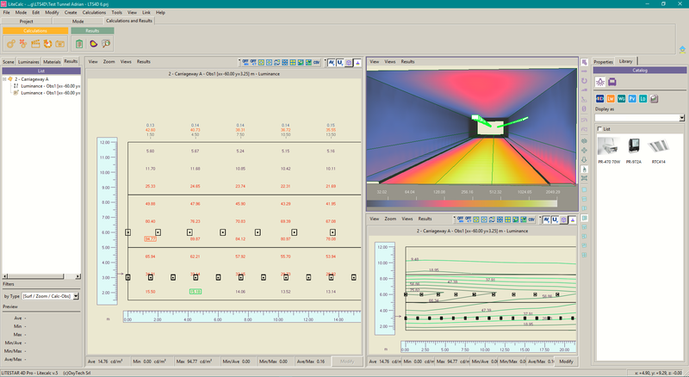Click the color gradient legend bar in 3D view

tap(462, 203)
